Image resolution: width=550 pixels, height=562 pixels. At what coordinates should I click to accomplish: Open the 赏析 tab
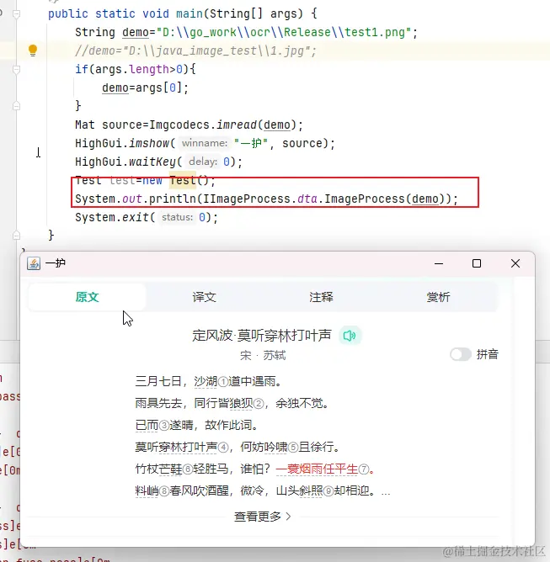point(438,297)
